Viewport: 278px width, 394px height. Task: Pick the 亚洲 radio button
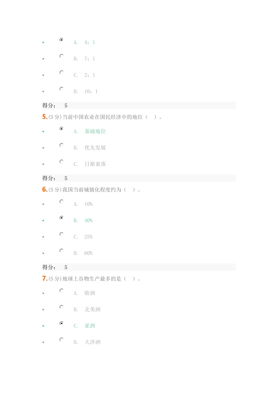click(61, 323)
